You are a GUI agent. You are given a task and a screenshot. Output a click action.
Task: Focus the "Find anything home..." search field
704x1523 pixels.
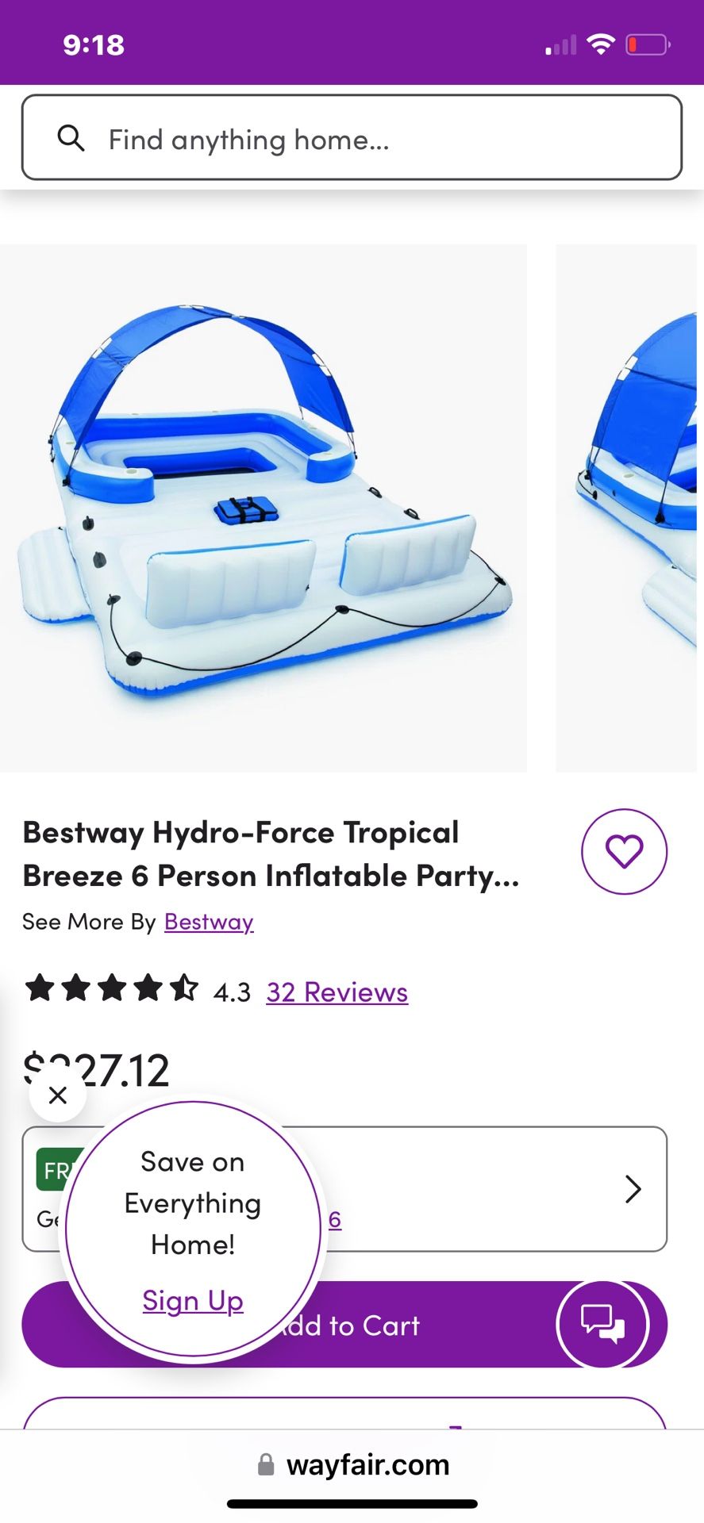[x=352, y=137]
